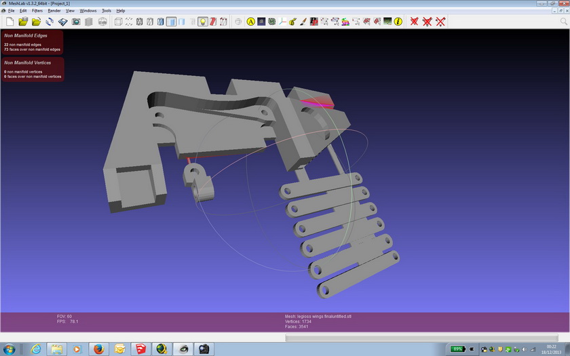Click the Import Mesh folder icon

pyautogui.click(x=37, y=22)
